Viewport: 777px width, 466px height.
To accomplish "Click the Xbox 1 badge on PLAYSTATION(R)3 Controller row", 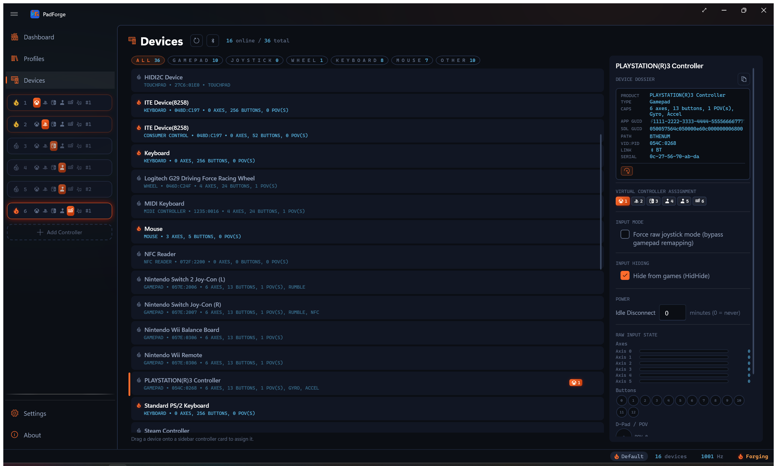I will (575, 382).
